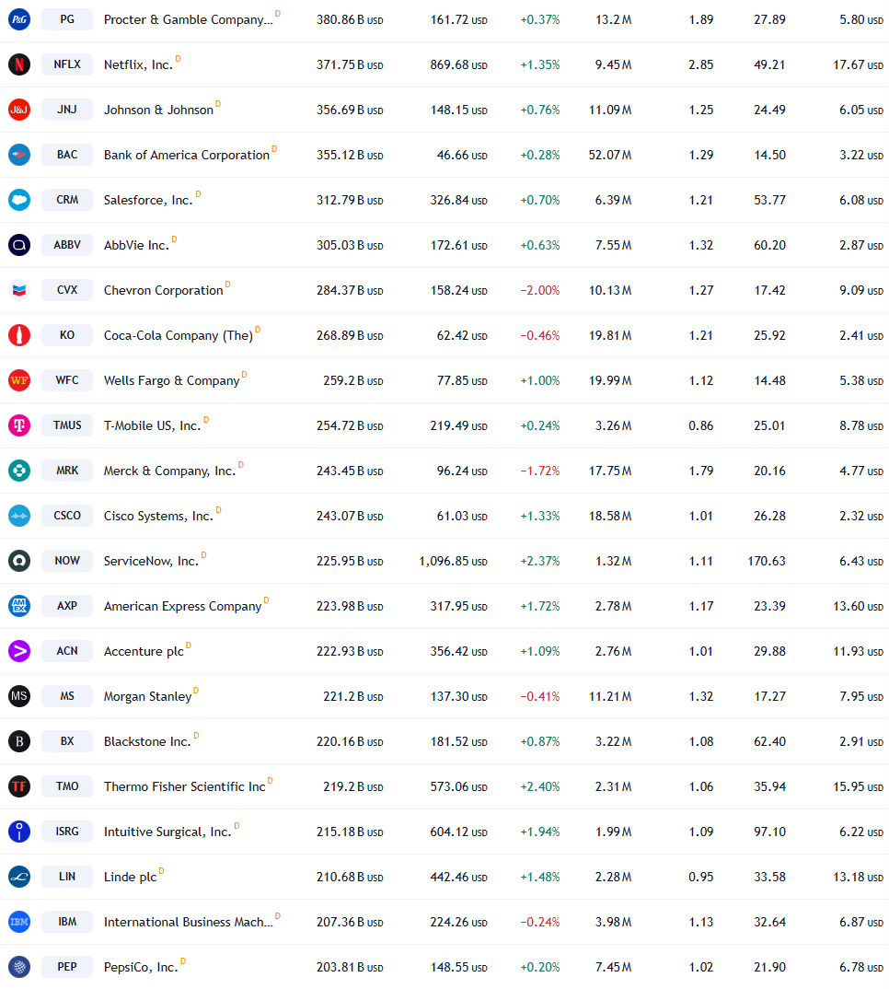Open the ABBV ticker symbol
Image resolution: width=889 pixels, height=989 pixels.
point(67,245)
